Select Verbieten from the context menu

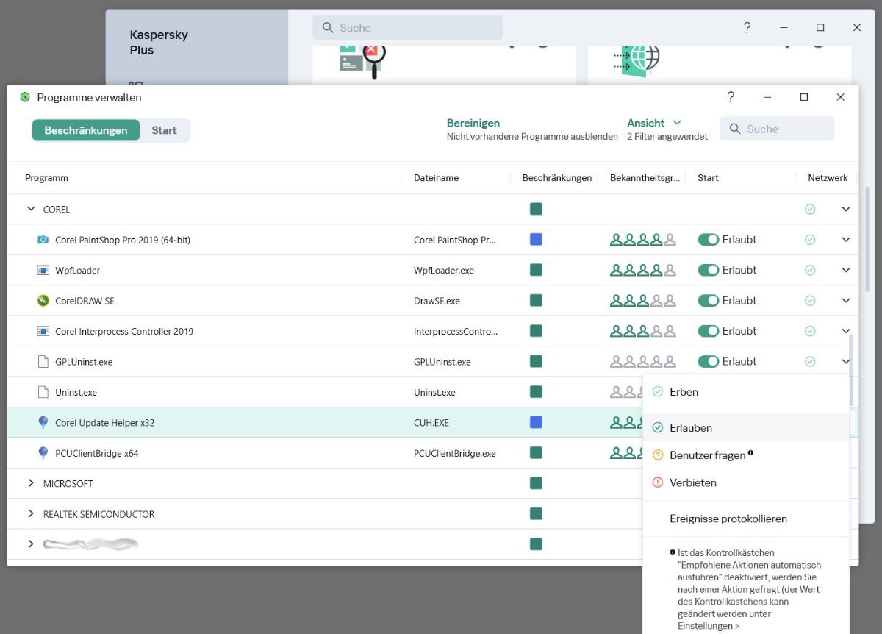692,483
